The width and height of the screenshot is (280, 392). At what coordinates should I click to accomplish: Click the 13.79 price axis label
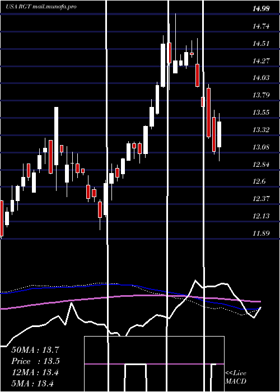[x=261, y=95]
